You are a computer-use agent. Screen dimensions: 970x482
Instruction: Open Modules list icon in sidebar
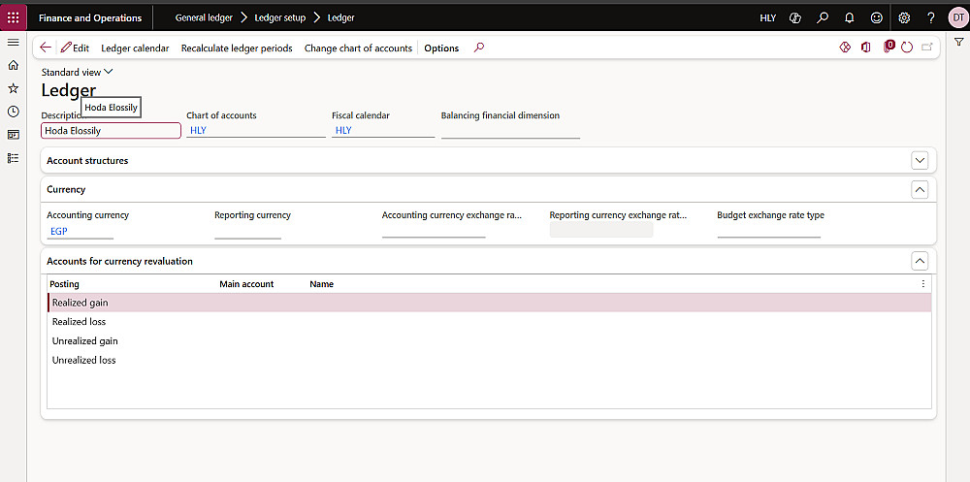click(x=13, y=158)
